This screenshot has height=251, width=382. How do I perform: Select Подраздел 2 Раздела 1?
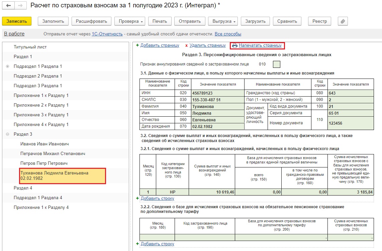coord(38,76)
